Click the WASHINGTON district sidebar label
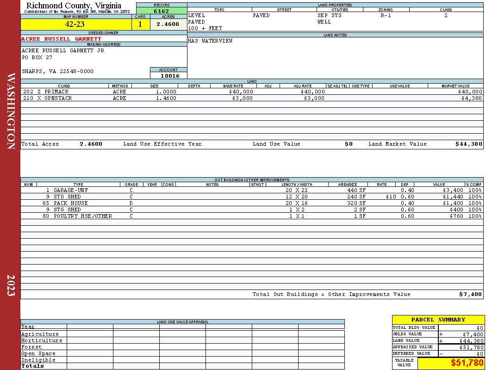The height and width of the screenshot is (370, 486). coord(11,111)
